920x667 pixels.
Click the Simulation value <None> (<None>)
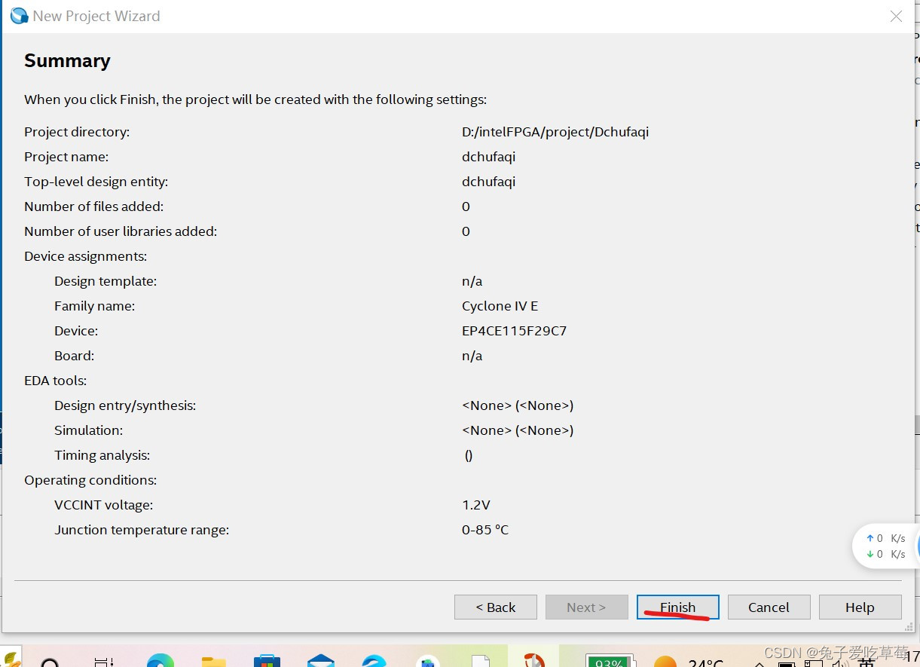click(x=518, y=430)
